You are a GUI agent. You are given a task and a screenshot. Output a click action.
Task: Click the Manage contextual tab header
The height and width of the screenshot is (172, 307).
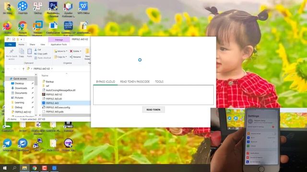[59, 40]
